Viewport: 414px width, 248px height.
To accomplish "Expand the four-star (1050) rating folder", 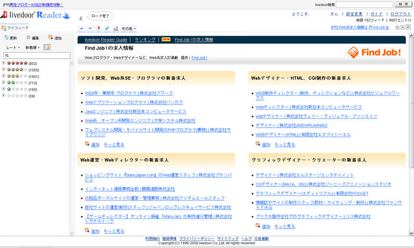I will (4, 69).
